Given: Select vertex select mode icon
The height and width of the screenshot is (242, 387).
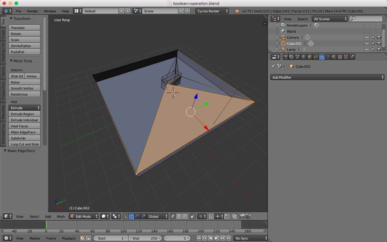Looking at the screenshot, I should [x=173, y=216].
